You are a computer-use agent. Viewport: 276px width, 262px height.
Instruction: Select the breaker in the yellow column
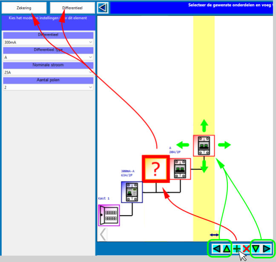click(204, 146)
